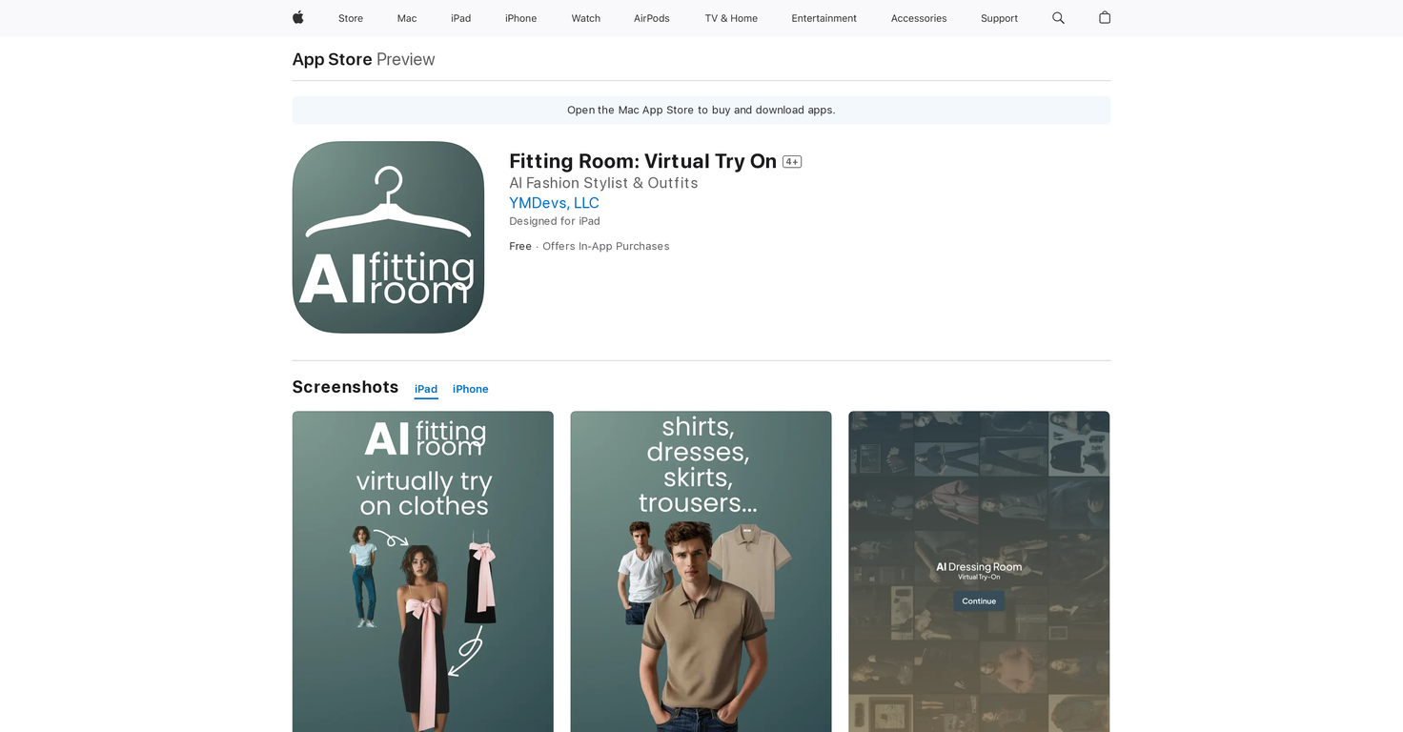The height and width of the screenshot is (732, 1403).
Task: Open the Mac section from the navigation
Action: [x=406, y=18]
